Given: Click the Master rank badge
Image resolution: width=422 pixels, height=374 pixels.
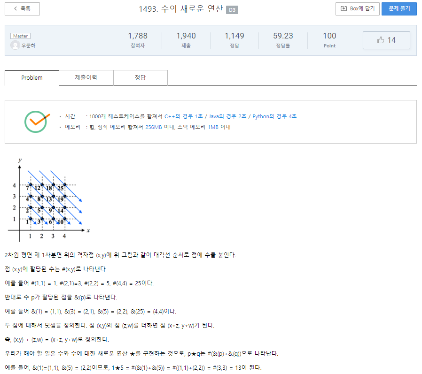Looking at the screenshot, I should 21,36.
